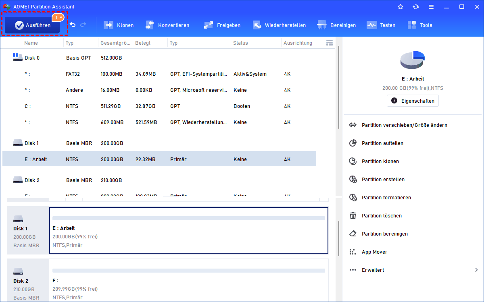Click the split partition pie icon
This screenshot has width=484, height=302.
pos(353,143)
